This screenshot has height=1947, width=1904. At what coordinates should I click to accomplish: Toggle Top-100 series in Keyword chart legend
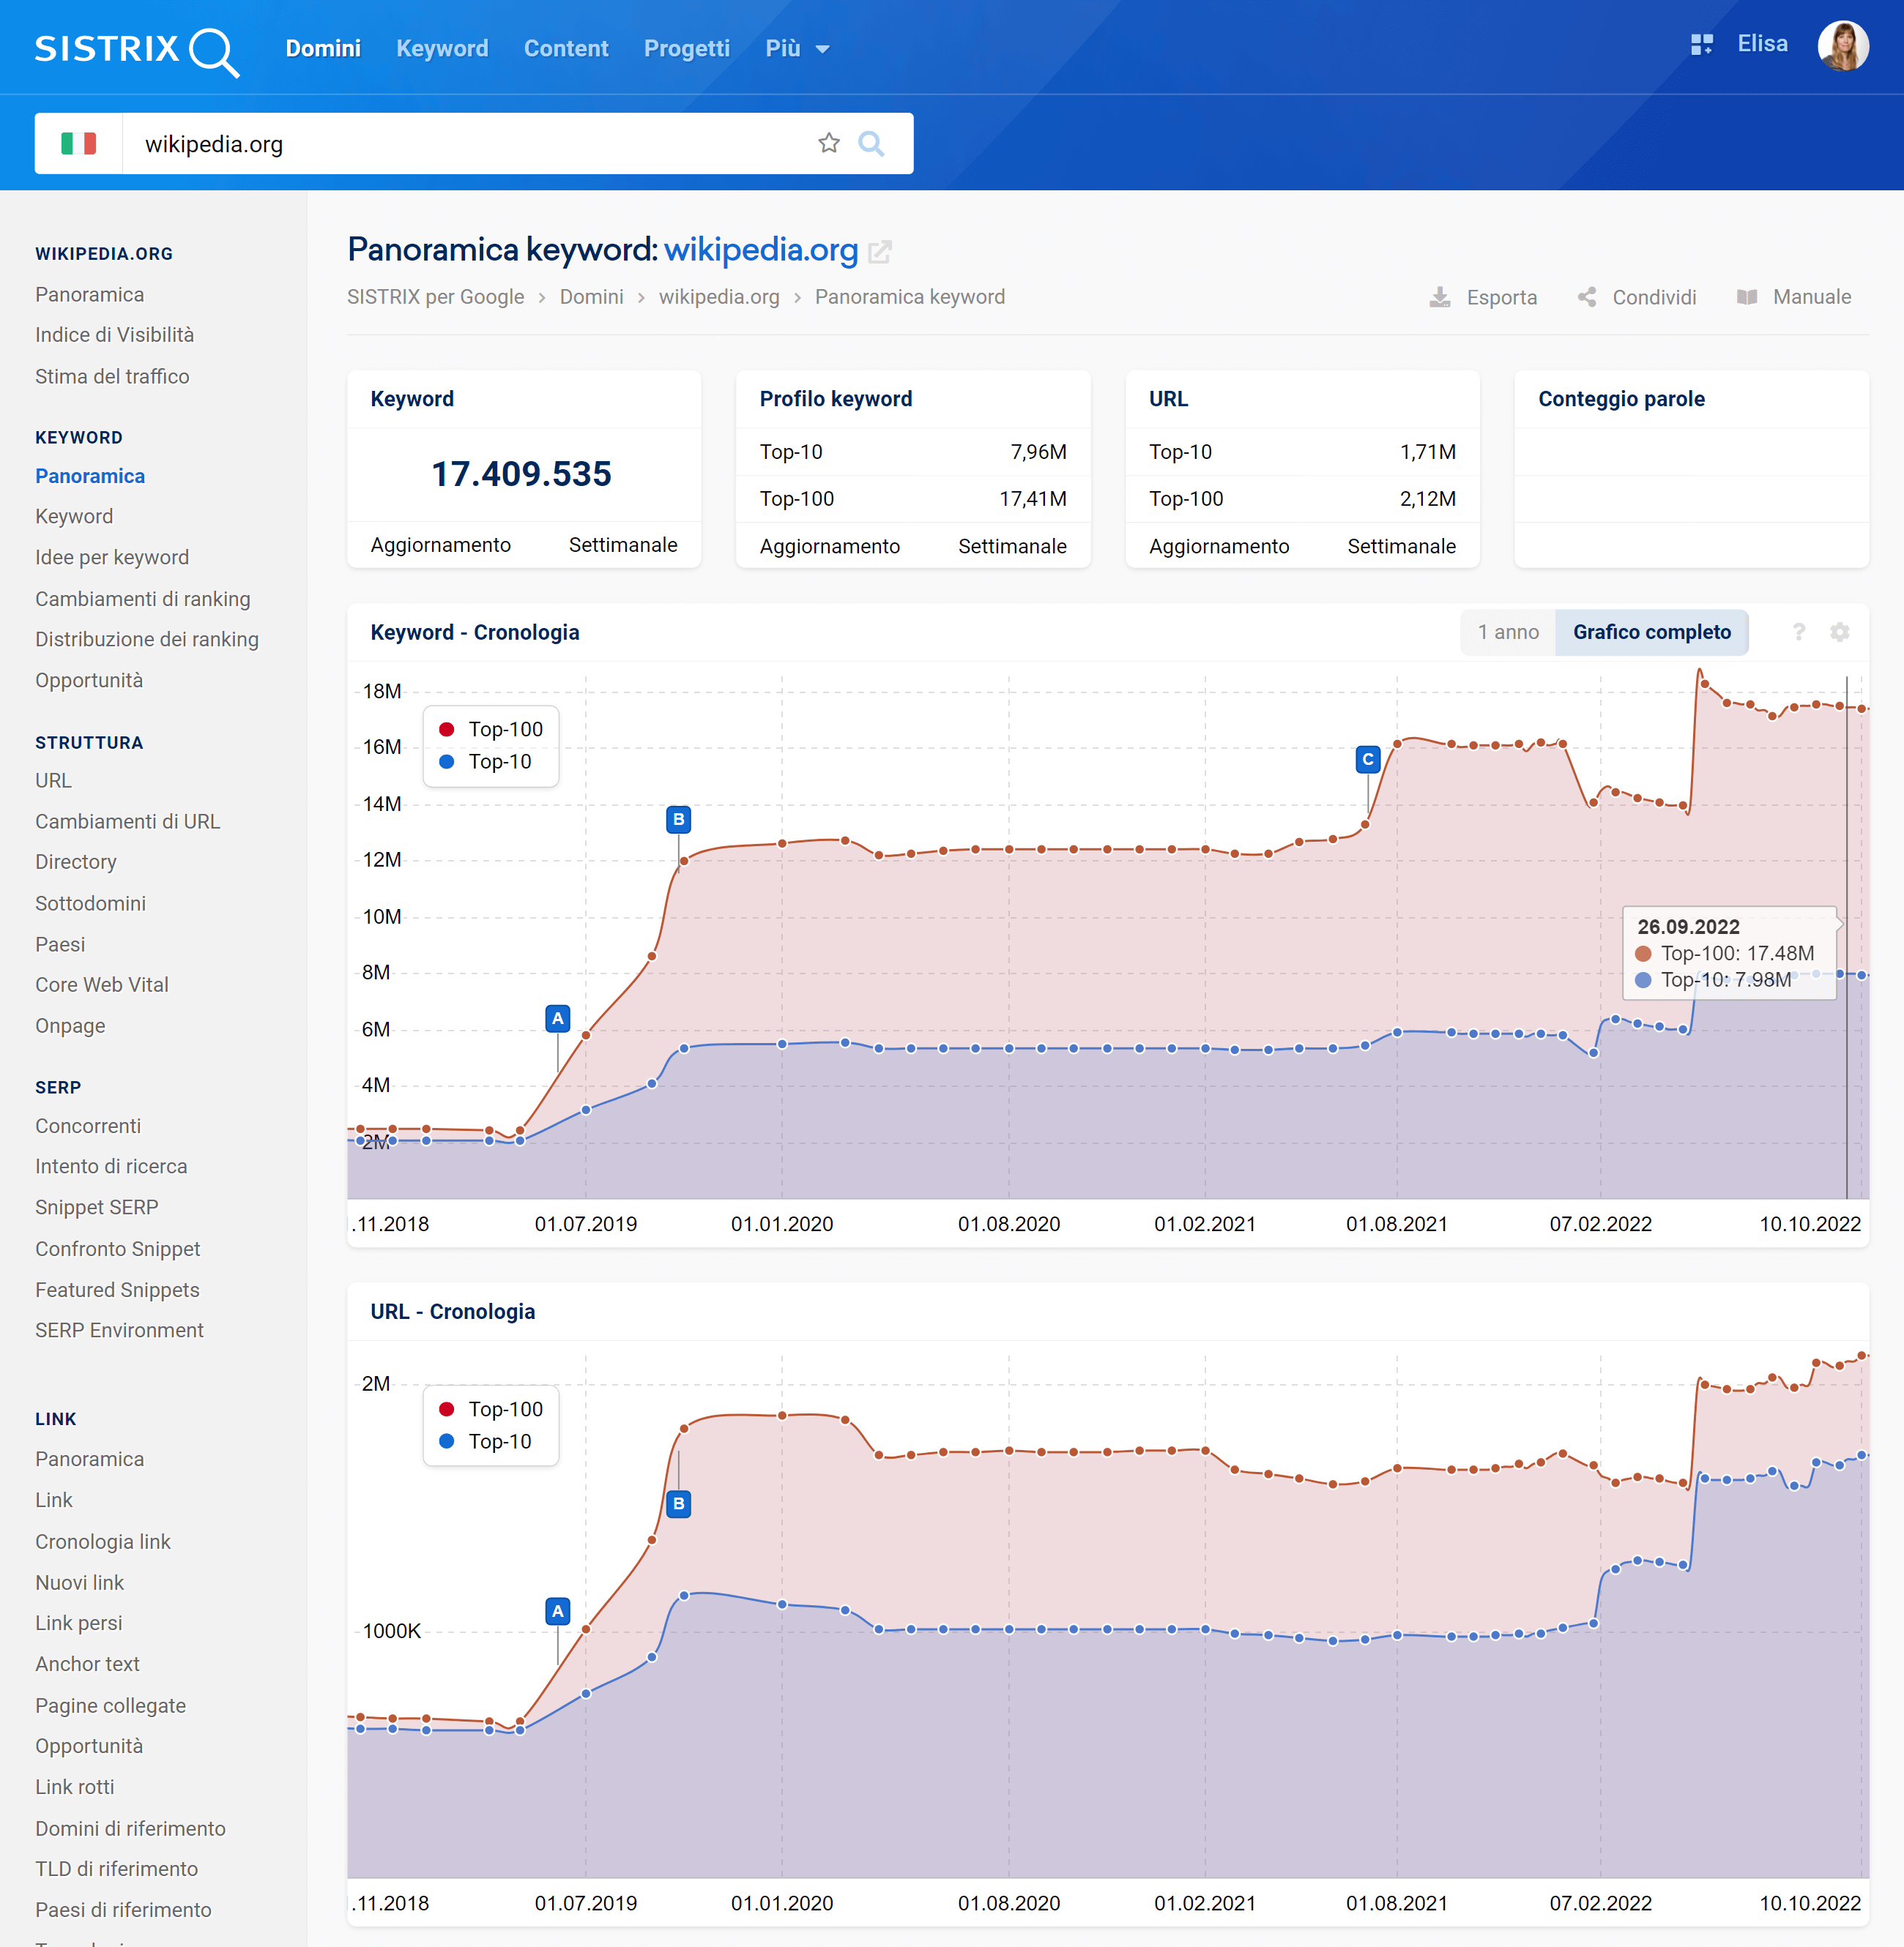pos(491,730)
